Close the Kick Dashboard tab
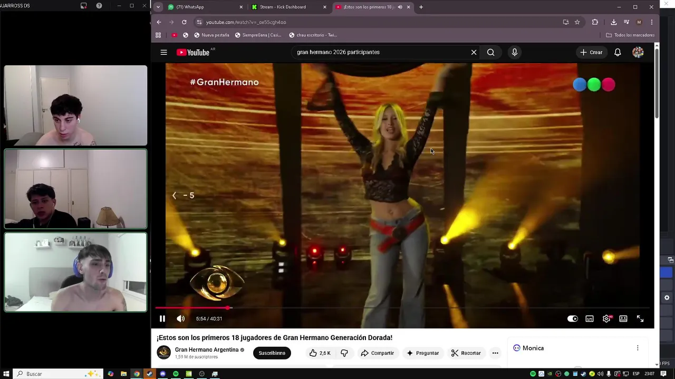Screen dimensions: 675x379 point(325,7)
